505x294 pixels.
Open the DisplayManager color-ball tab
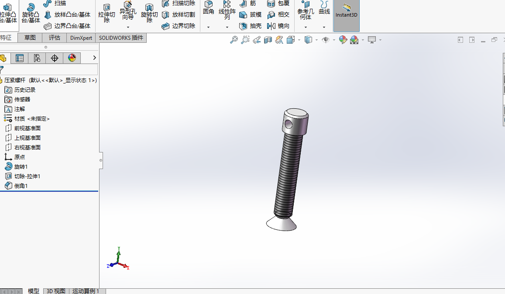click(x=72, y=58)
